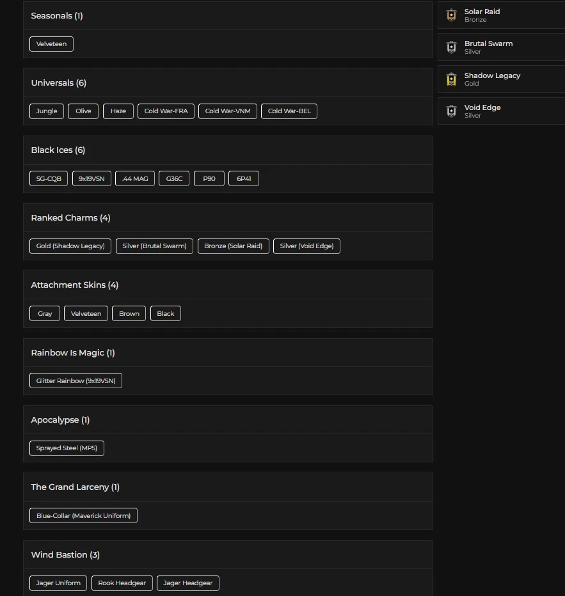Select the Sprayed Steel (MP5) tag
Image resolution: width=565 pixels, height=596 pixels.
[x=67, y=448]
